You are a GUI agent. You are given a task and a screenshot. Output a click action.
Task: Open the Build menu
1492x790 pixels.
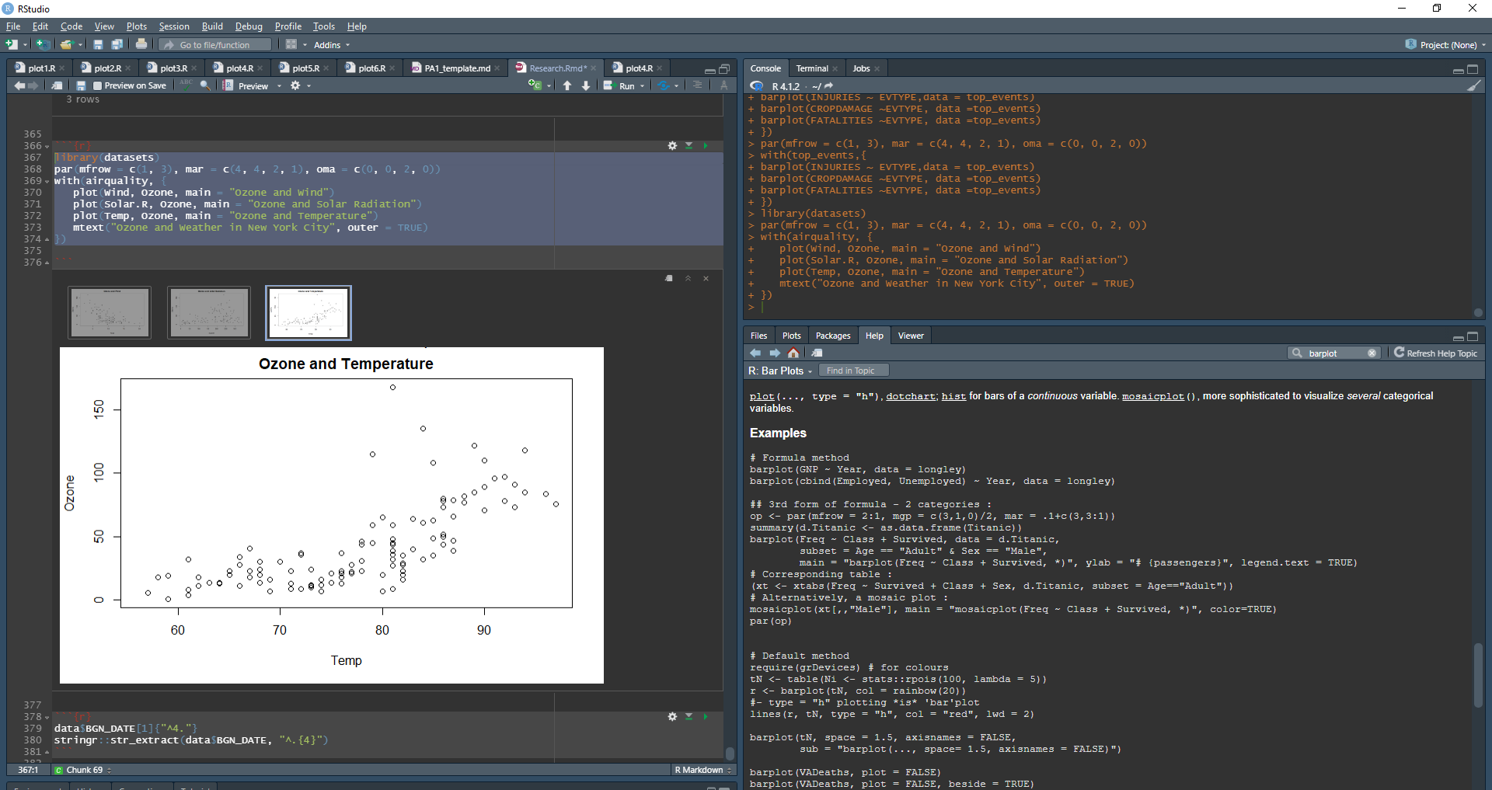tap(212, 26)
